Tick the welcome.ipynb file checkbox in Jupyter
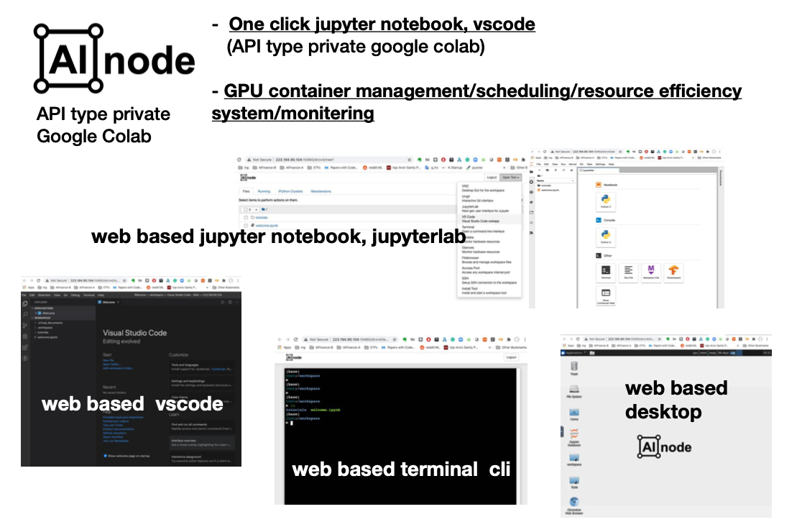Viewport: 802px width, 527px height. [246, 226]
